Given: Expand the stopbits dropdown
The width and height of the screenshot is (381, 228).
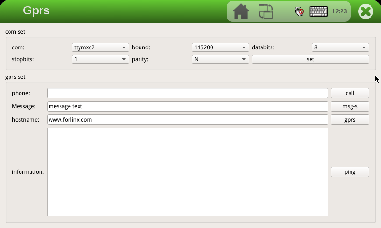Looking at the screenshot, I should pyautogui.click(x=100, y=59).
